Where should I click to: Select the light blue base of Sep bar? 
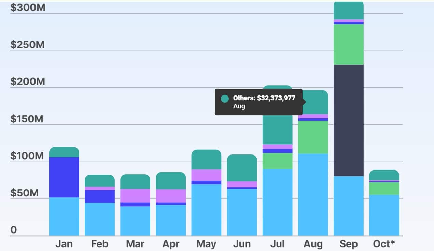(x=348, y=206)
